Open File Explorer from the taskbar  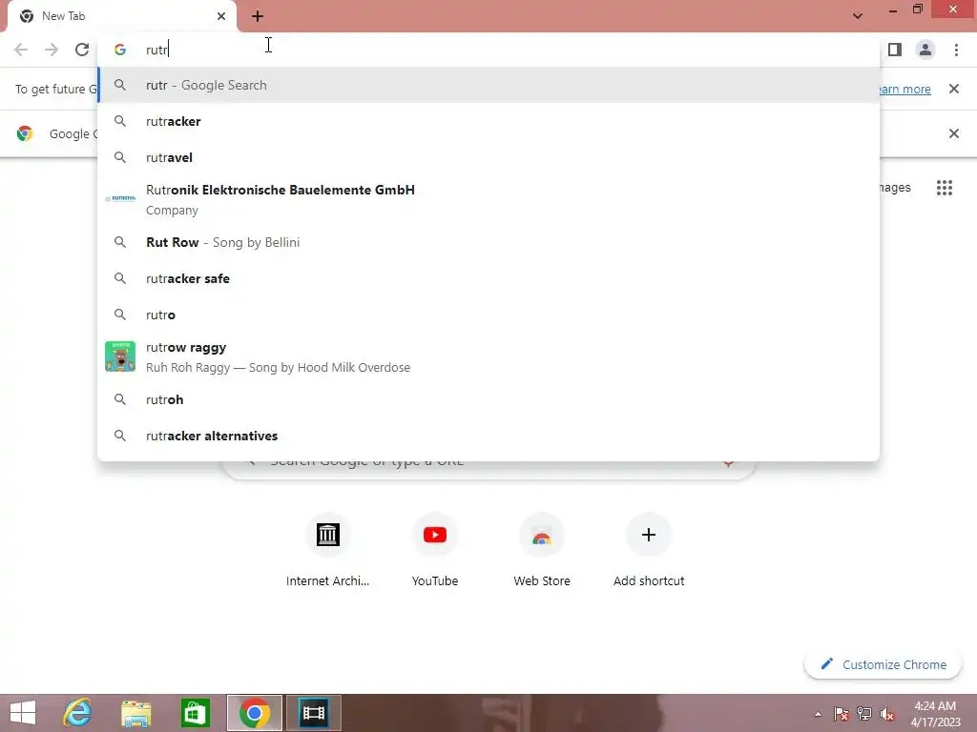pos(135,713)
